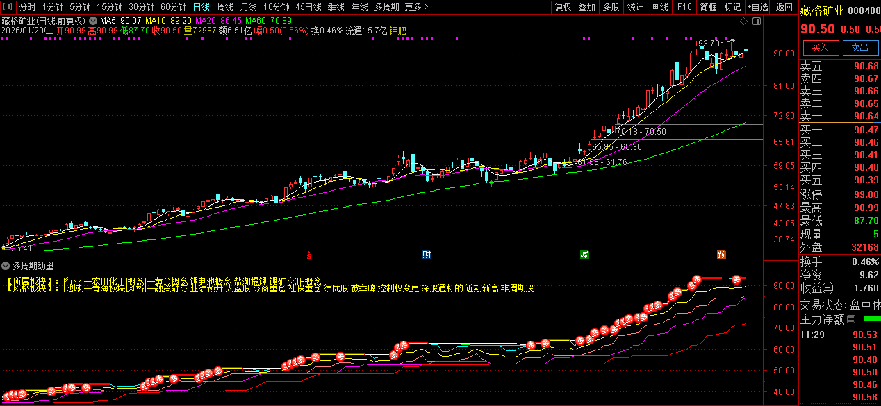Toggle the right info panel icon
The width and height of the screenshot is (881, 406).
pyautogui.click(x=757, y=22)
